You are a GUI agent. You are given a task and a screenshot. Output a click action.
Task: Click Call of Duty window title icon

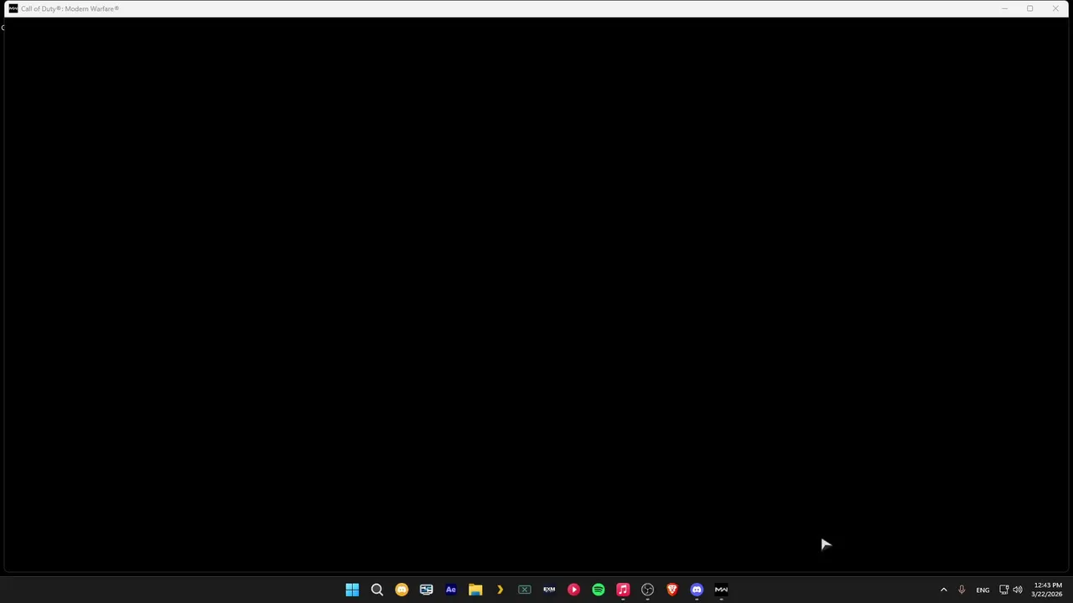click(13, 8)
